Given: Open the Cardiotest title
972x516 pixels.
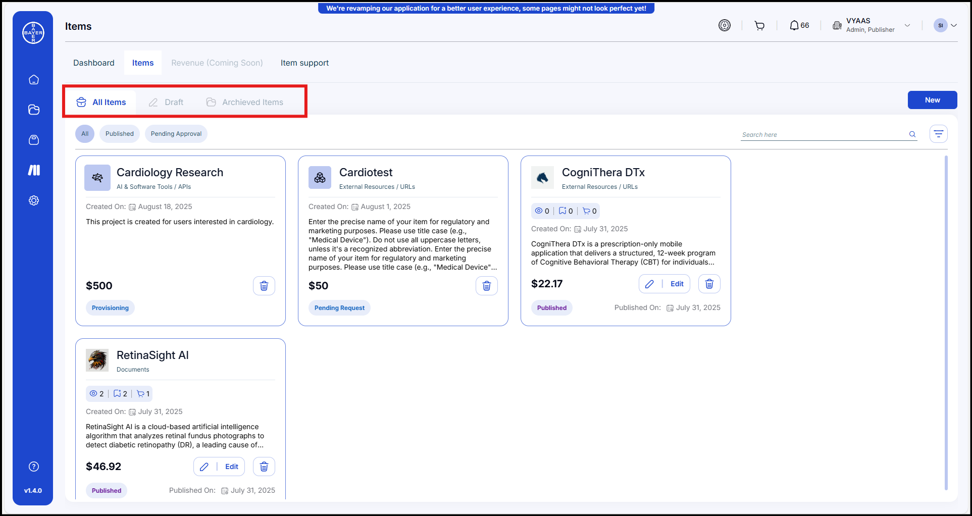Looking at the screenshot, I should pyautogui.click(x=366, y=172).
